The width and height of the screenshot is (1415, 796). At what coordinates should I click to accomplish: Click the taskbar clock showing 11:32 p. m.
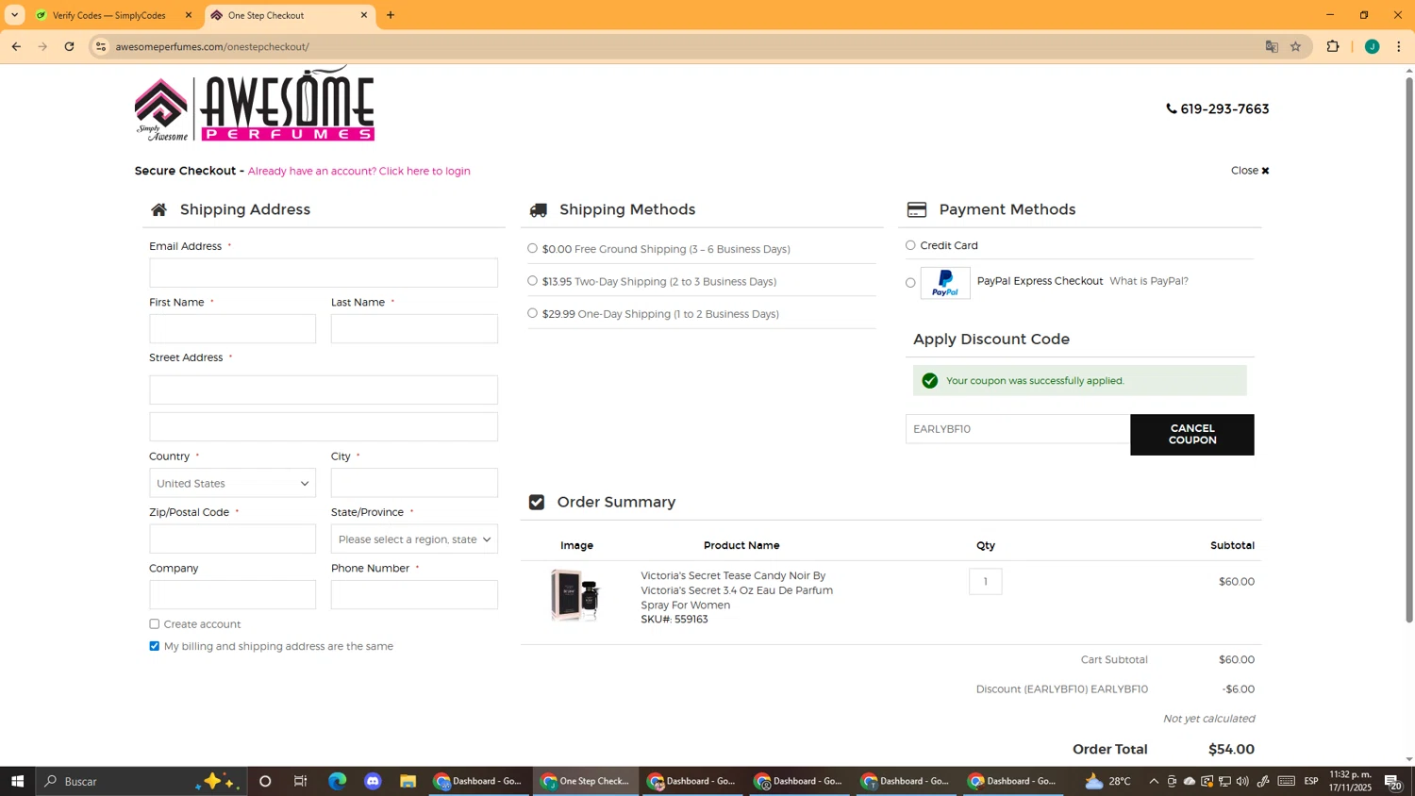click(1350, 781)
